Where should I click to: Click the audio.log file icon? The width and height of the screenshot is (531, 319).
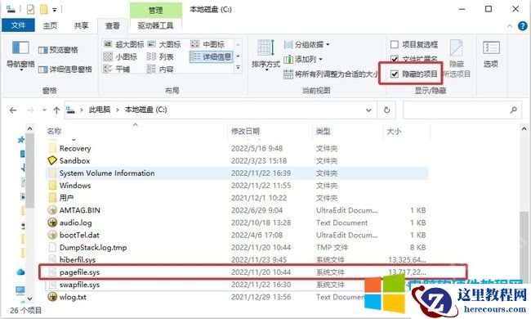click(x=52, y=222)
